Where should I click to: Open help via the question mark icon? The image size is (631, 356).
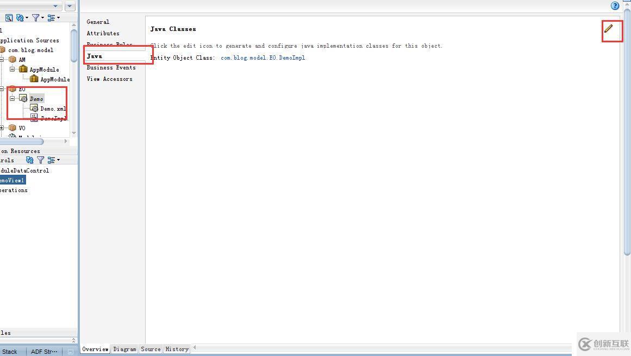615,6
